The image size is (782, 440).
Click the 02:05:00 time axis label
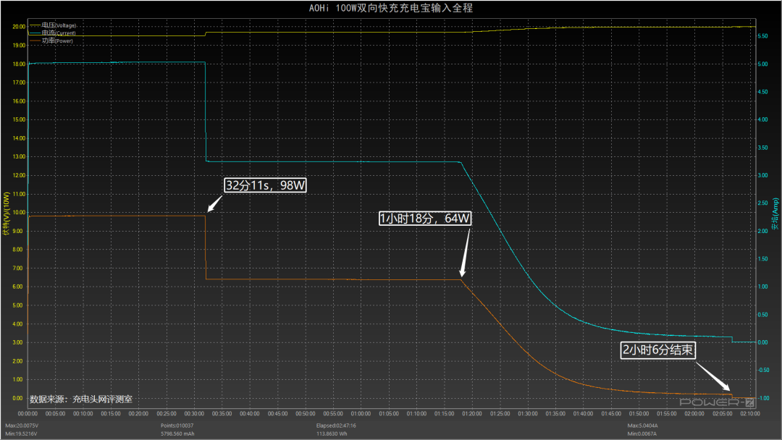(723, 414)
